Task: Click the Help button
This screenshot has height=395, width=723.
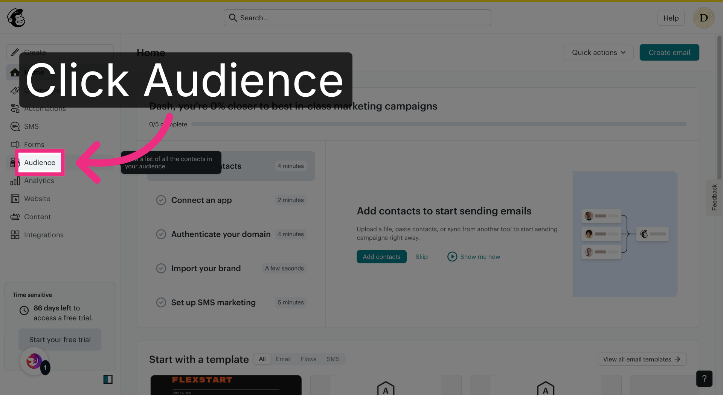Action: (671, 18)
